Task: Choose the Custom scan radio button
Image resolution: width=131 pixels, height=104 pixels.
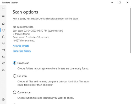Action: click(15, 92)
